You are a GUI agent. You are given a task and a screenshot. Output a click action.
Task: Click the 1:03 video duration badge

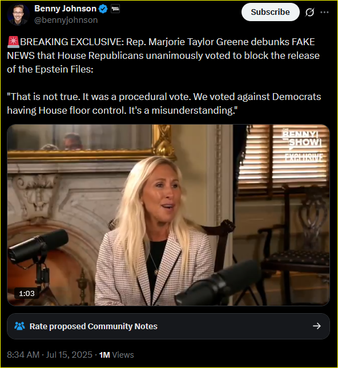click(26, 293)
